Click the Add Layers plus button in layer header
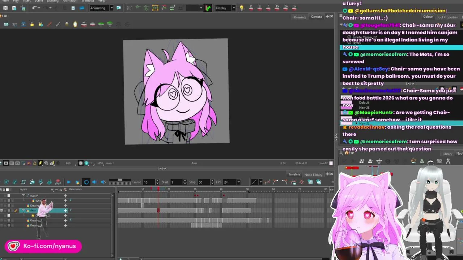Screen dimensions: 463x260 52,189
